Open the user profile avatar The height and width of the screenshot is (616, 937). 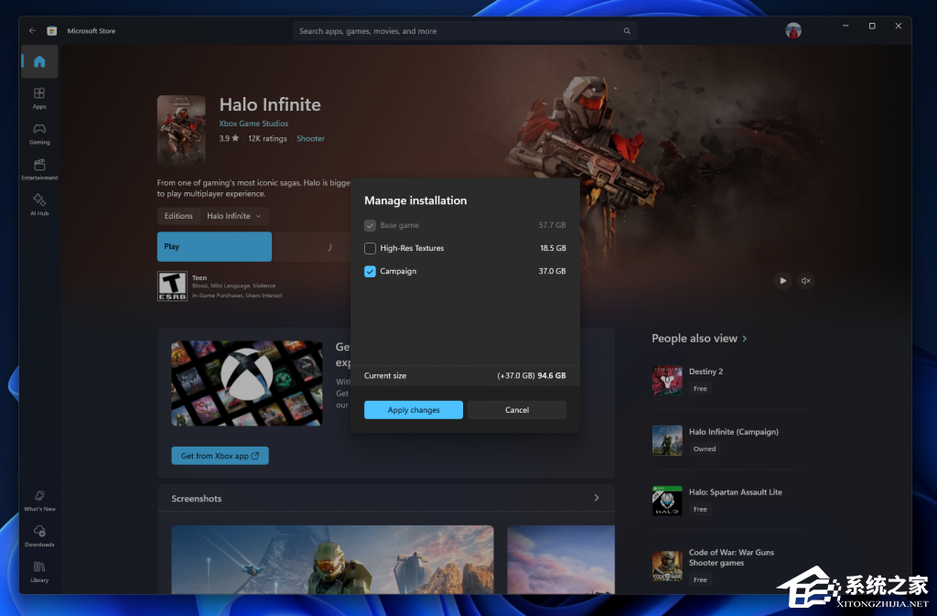(793, 30)
